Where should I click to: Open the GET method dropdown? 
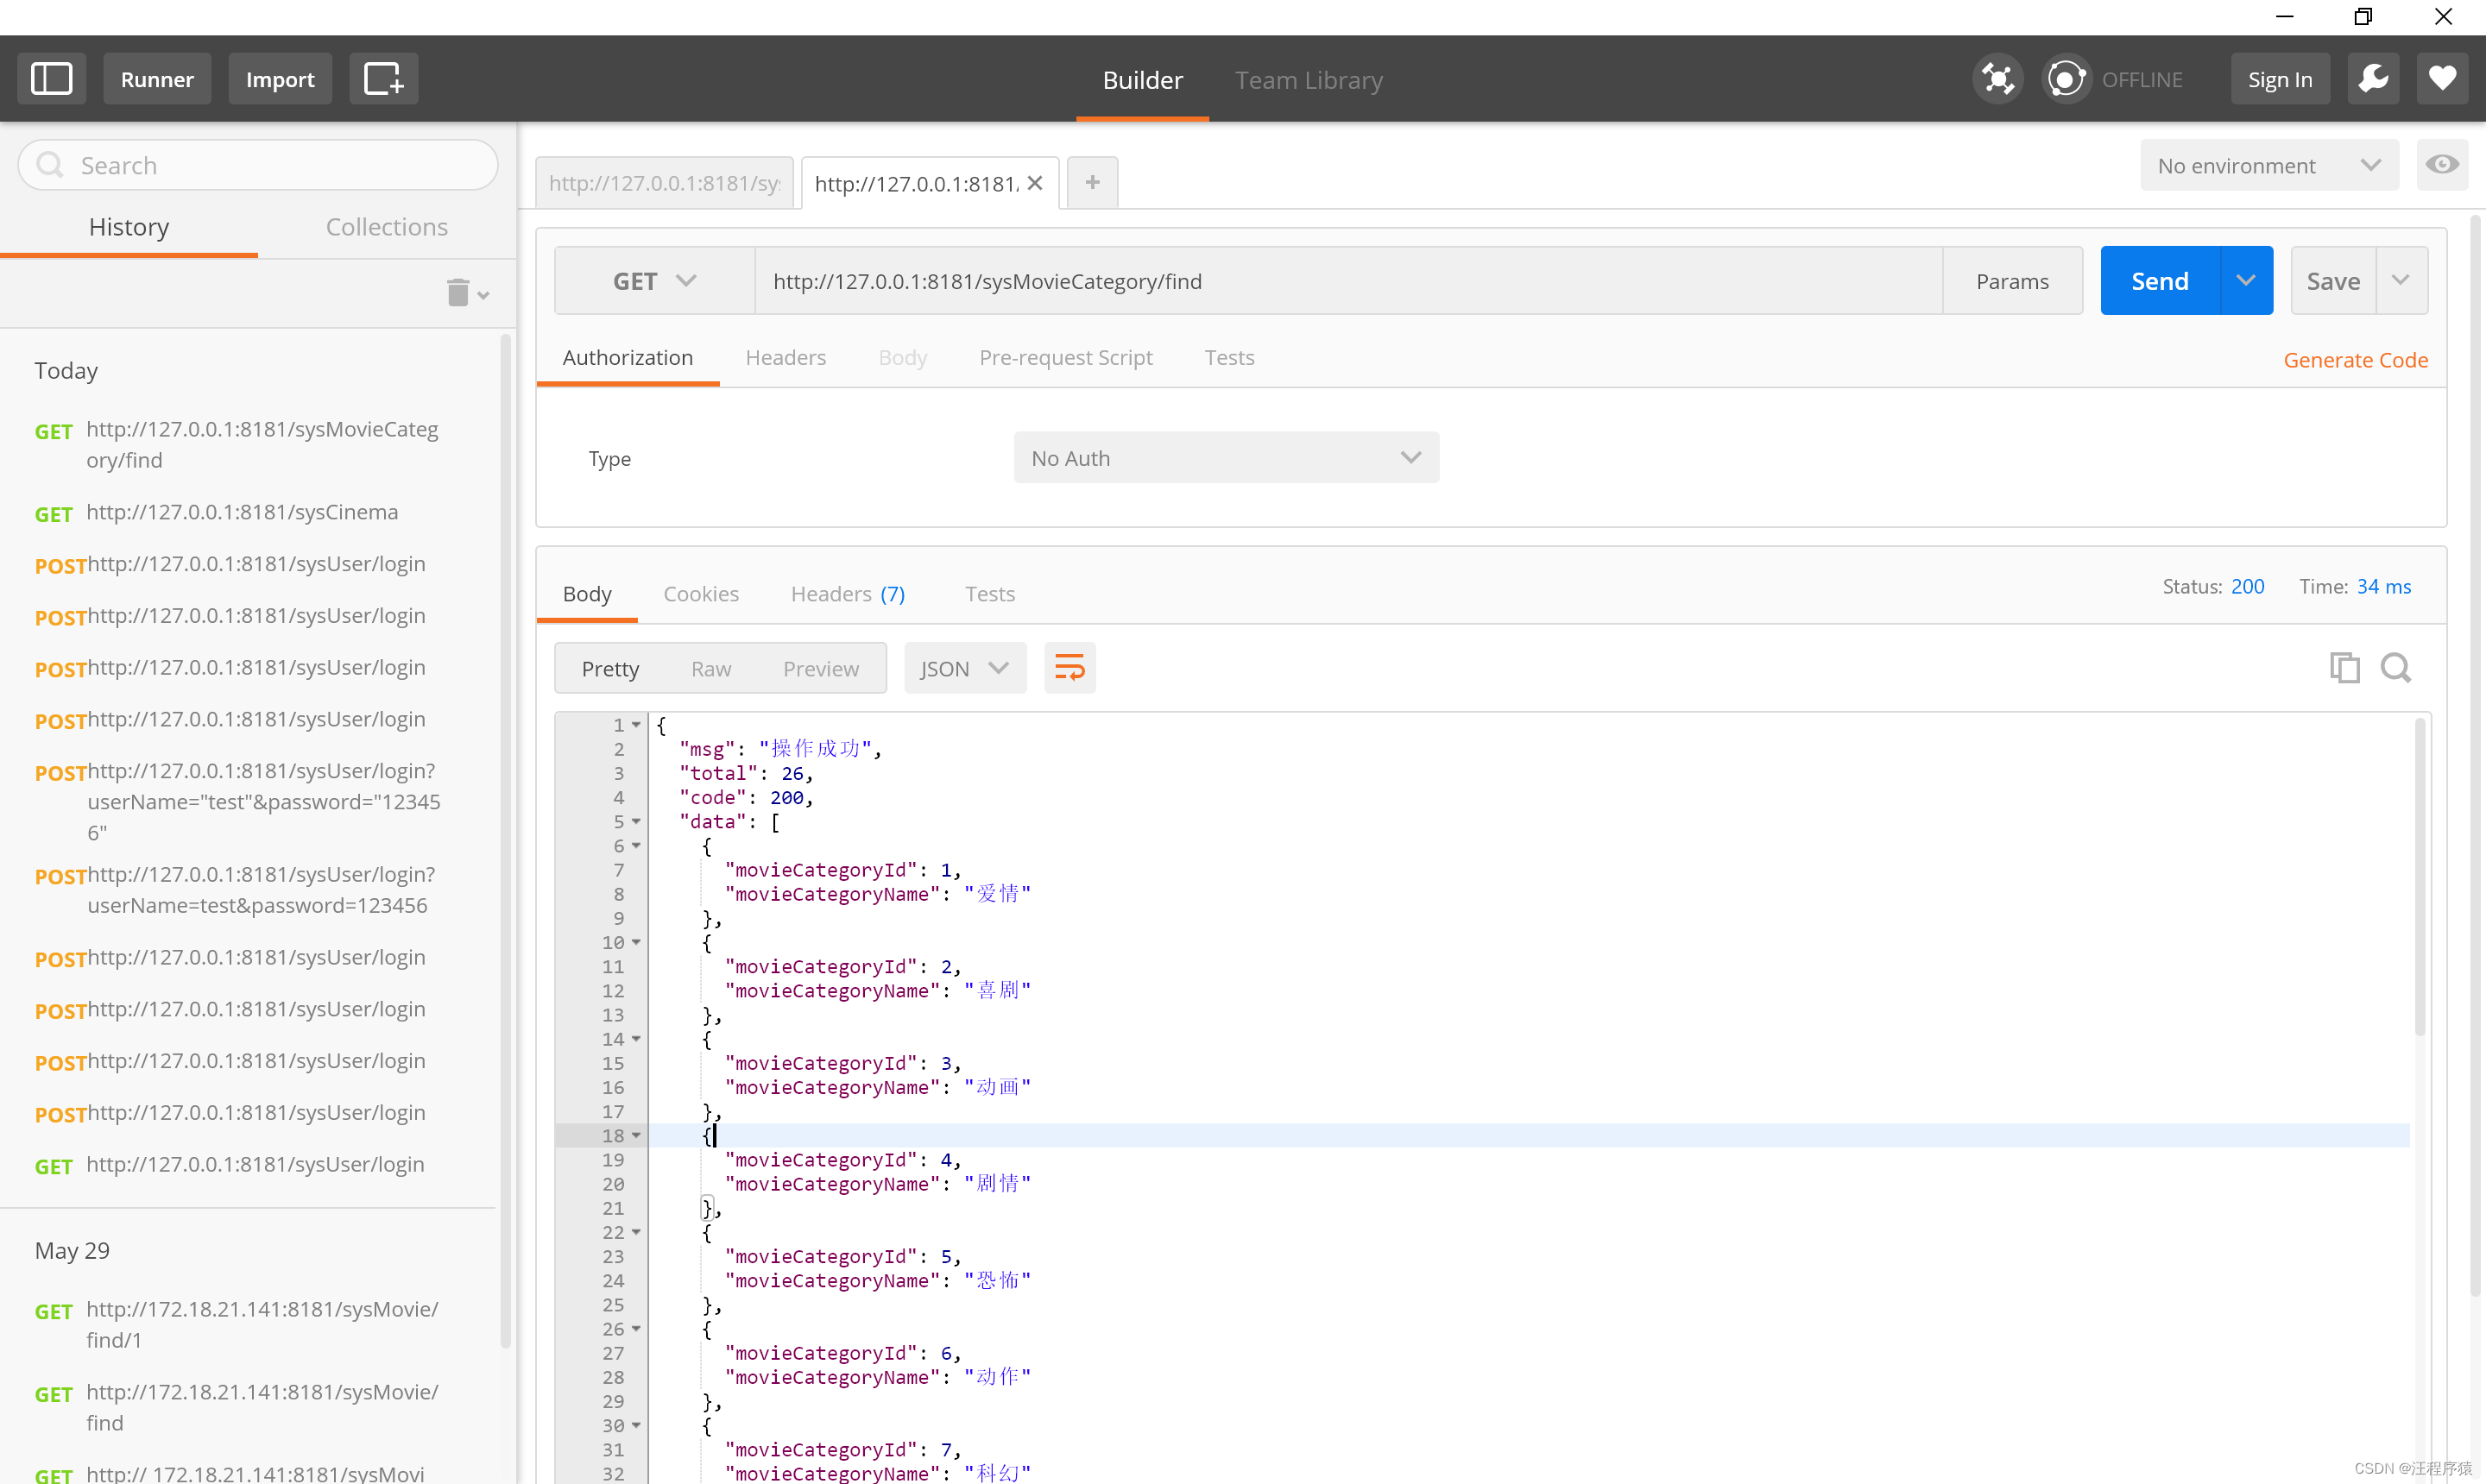pos(654,281)
